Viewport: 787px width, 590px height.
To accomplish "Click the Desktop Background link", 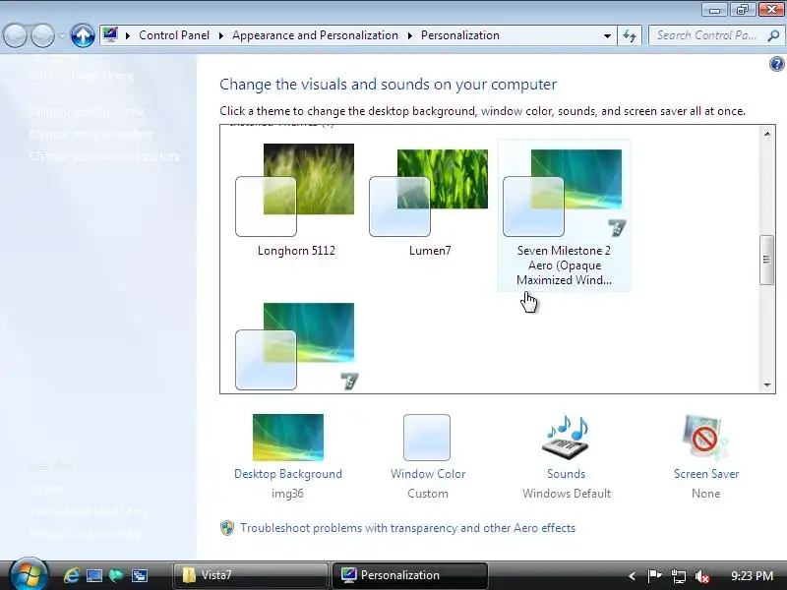I will pyautogui.click(x=288, y=474).
